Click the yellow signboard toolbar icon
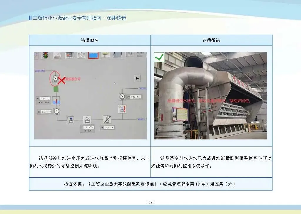This screenshot has width=301, height=214. tap(105, 55)
